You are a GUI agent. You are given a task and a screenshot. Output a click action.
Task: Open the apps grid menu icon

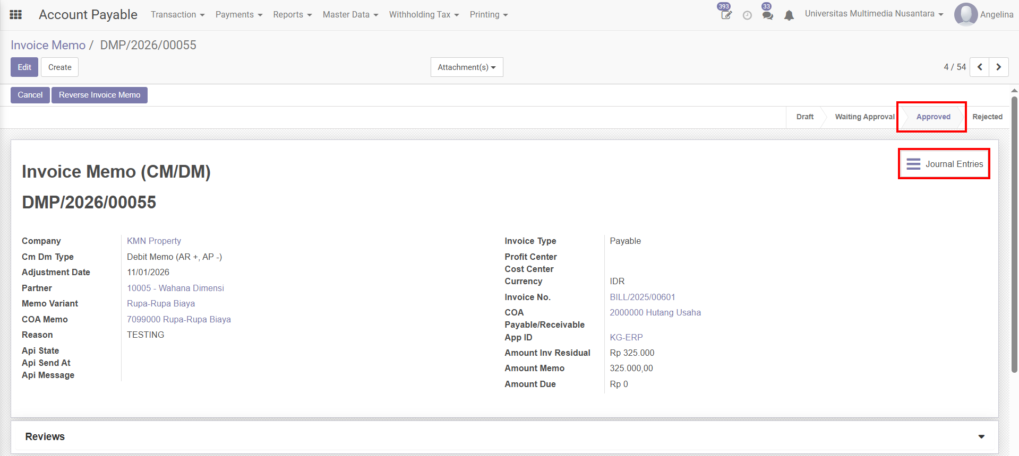(16, 15)
